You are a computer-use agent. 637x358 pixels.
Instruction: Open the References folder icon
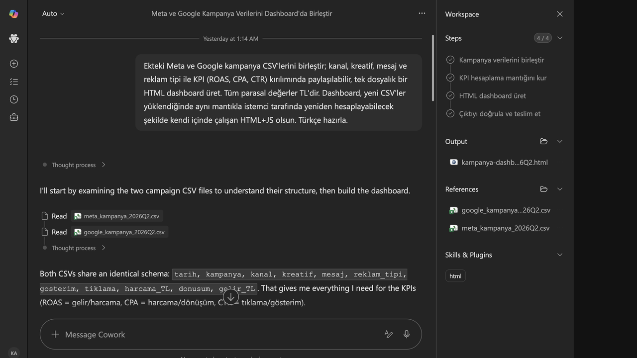click(x=543, y=189)
